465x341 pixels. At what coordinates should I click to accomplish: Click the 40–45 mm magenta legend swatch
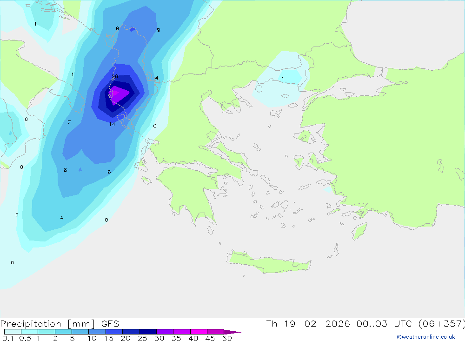[199, 332]
